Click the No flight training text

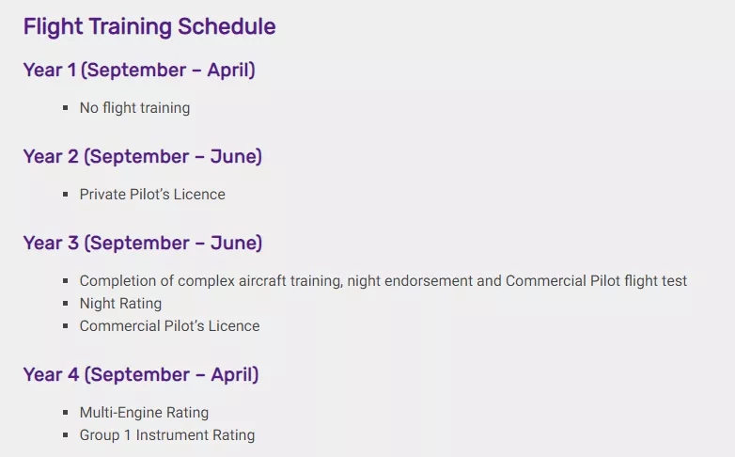[134, 108]
